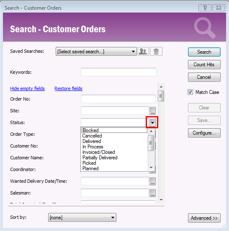Open Wanted Delivery Date/Time lookup ellipsis button

click(152, 181)
